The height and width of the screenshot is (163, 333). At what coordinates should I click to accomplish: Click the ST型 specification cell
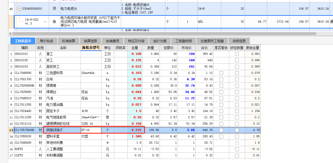point(91,136)
